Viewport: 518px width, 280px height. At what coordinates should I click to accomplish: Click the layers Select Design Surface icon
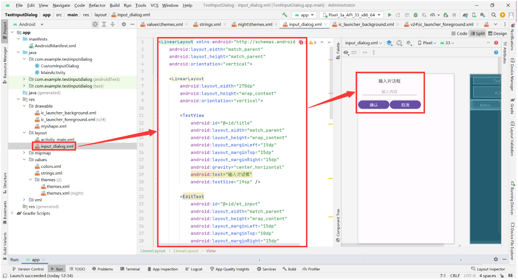(x=389, y=43)
